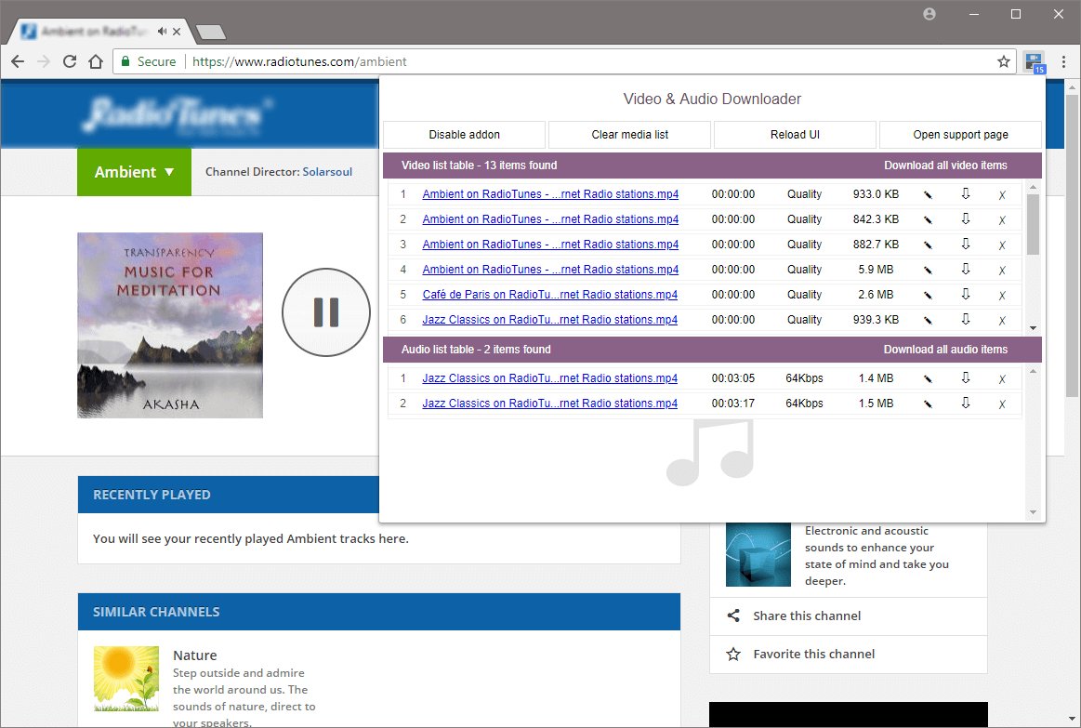Click the Share this channel link
The image size is (1081, 728).
[807, 615]
